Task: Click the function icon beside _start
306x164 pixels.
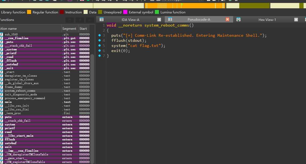Action: tap(1, 72)
